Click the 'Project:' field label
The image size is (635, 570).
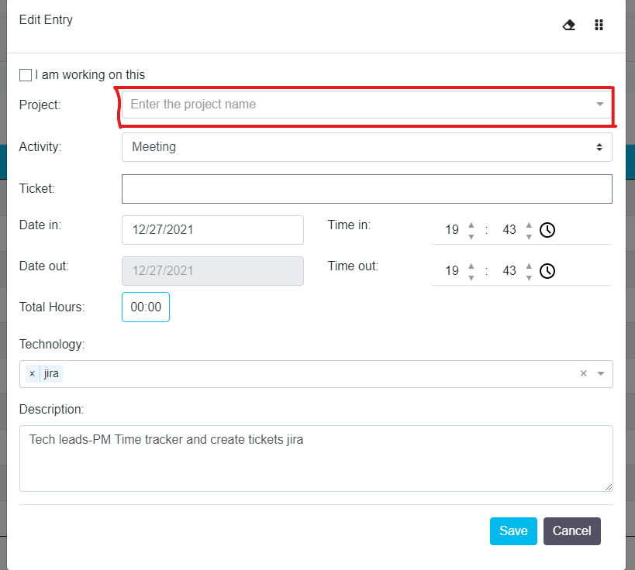coord(40,105)
